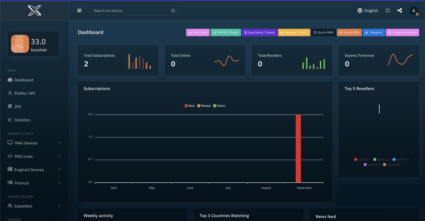The width and height of the screenshot is (425, 221).
Task: Click the 2FA QR code icon
Action: [x=10, y=106]
